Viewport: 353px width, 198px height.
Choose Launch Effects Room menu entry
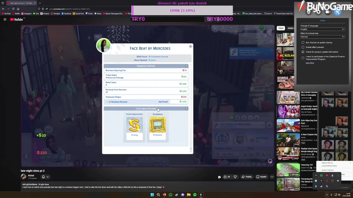pos(329,166)
